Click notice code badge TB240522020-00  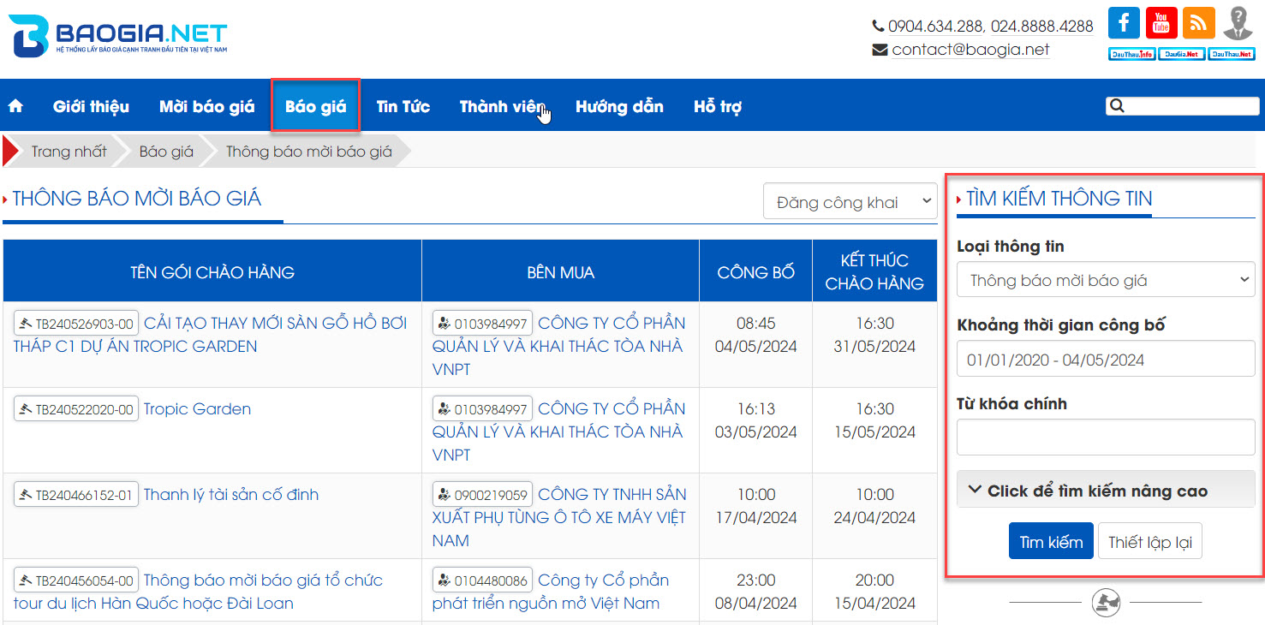click(76, 409)
